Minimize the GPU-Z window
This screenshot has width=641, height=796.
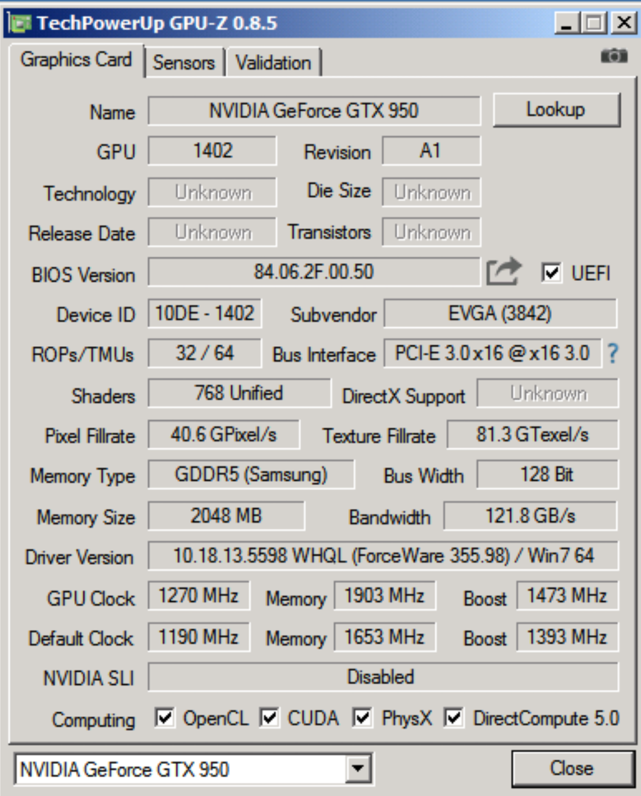(x=567, y=23)
